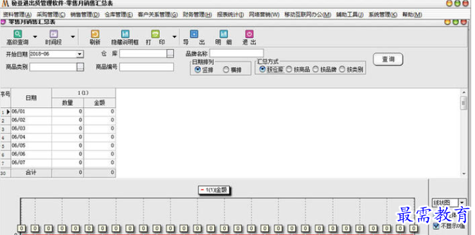The image size is (475, 235).
Task: Select the 横排 date layout radio
Action: click(x=226, y=69)
